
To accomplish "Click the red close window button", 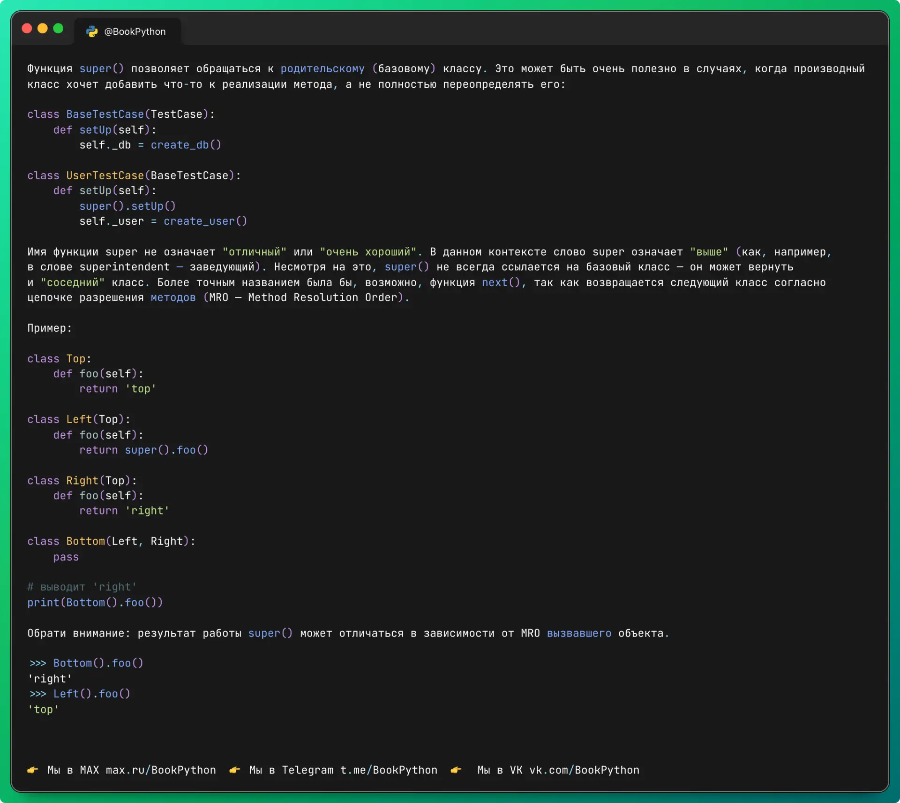I will coord(27,29).
